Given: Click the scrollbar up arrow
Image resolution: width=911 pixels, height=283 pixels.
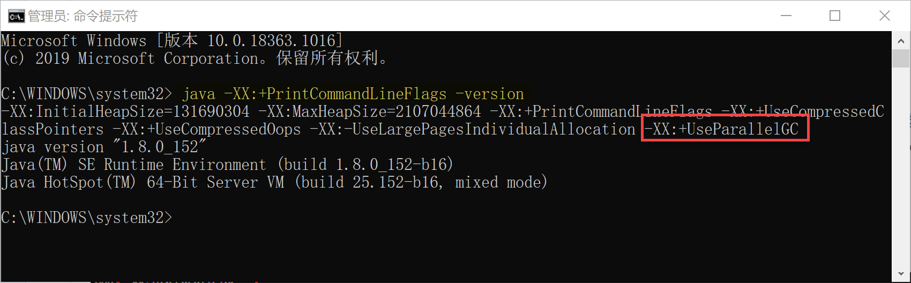Looking at the screenshot, I should coord(901,41).
